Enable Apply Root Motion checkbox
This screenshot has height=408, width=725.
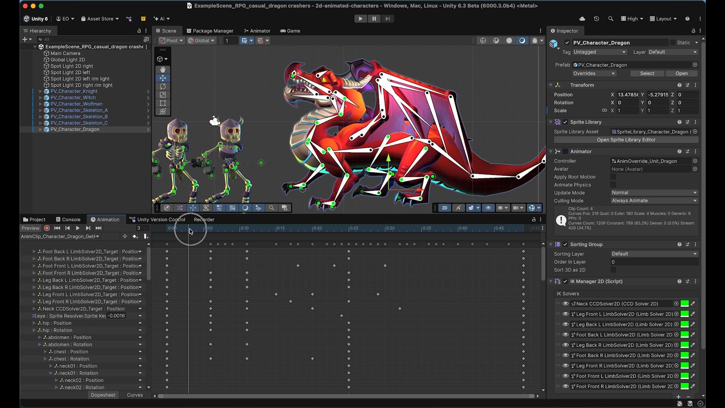tap(613, 177)
